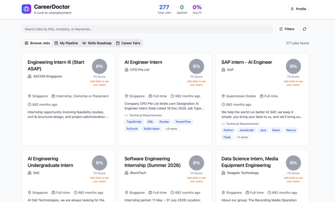
Task: Open Engineering Intern III (Start ASAP) job title
Action: tap(56, 66)
